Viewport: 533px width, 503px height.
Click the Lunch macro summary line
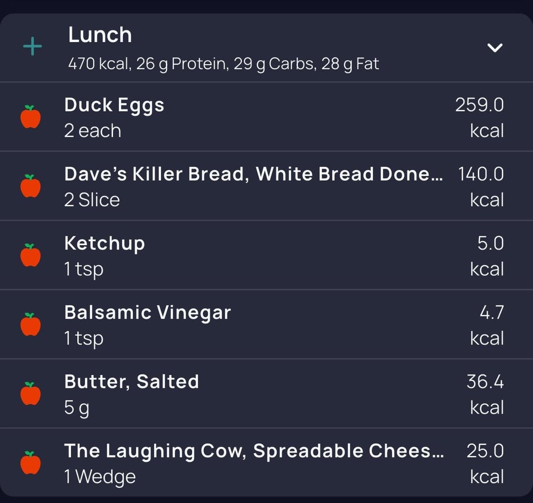(x=224, y=64)
